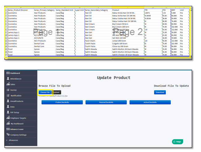Select cell Dabur Vatika Hair Oil 100 ML

point(128,21)
